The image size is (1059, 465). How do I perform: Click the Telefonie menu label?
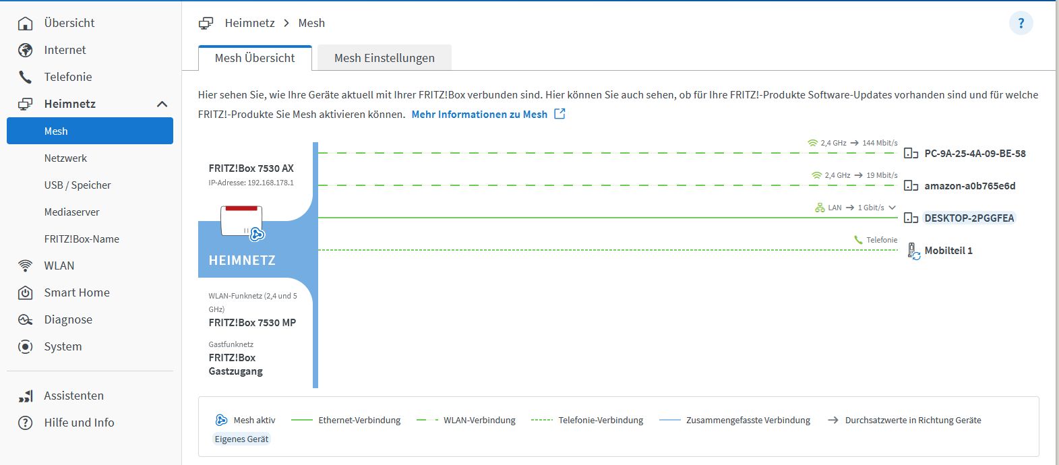(x=68, y=77)
